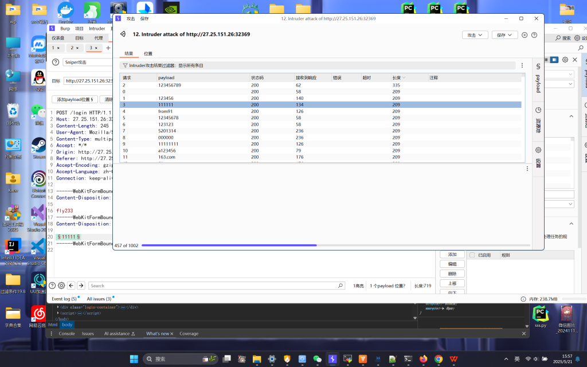Image resolution: width=587 pixels, height=367 pixels.
Task: Click the Burp logo icon in main window
Action: pos(52,29)
